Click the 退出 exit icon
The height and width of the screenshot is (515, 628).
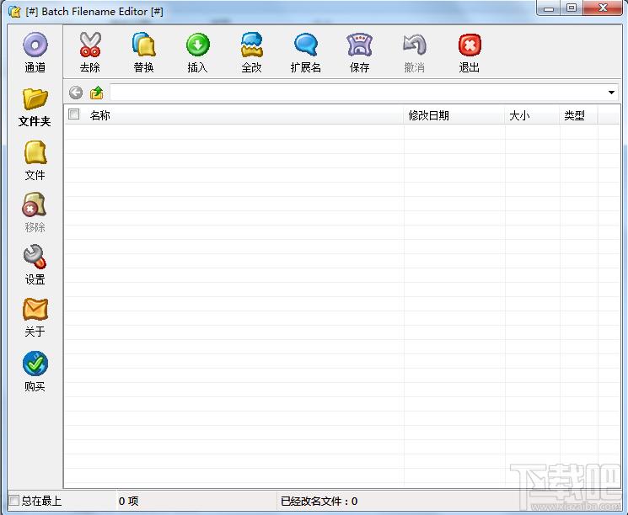(x=469, y=52)
